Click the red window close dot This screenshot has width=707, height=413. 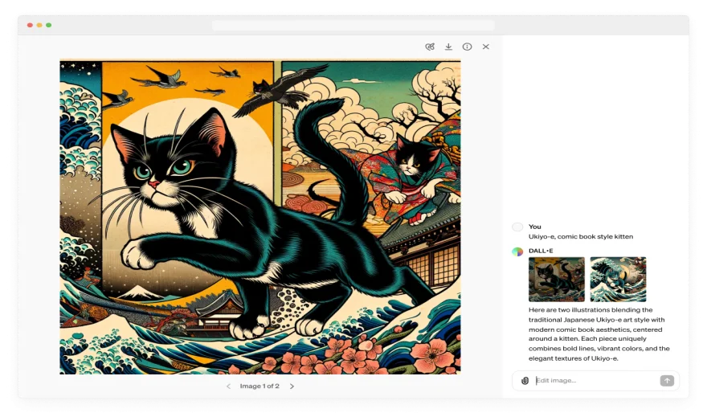coord(30,25)
